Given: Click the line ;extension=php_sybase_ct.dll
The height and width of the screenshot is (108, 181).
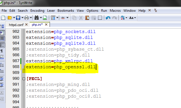Looking at the screenshot, I should click(65, 49).
